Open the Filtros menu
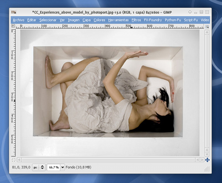The width and height of the screenshot is (222, 183). pos(136,20)
